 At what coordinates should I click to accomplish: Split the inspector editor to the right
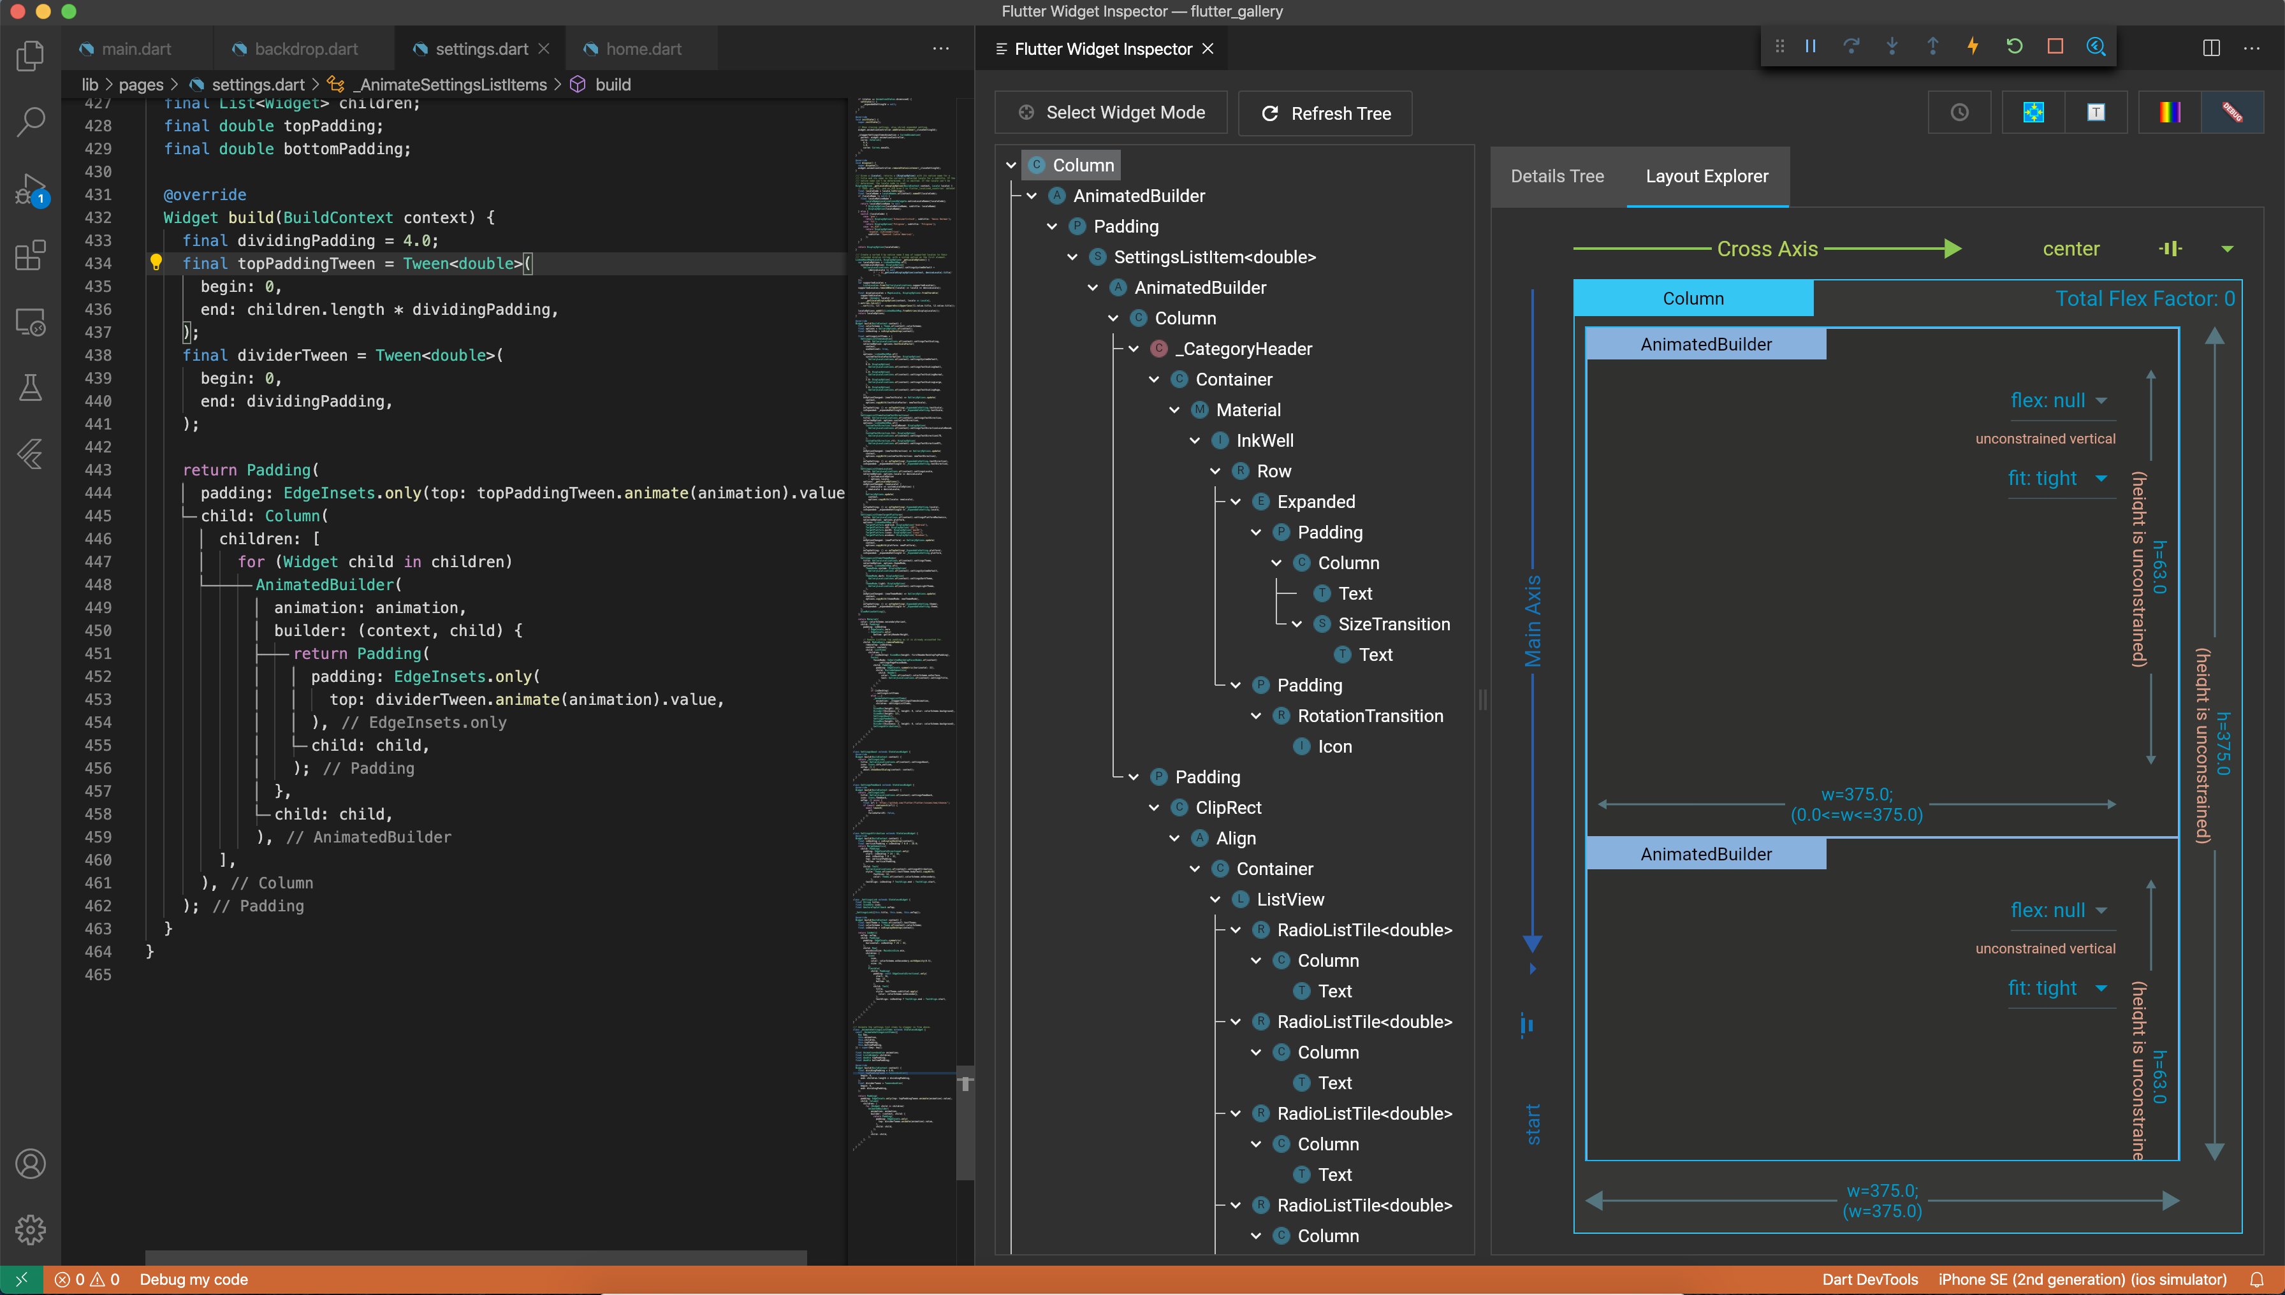2211,48
